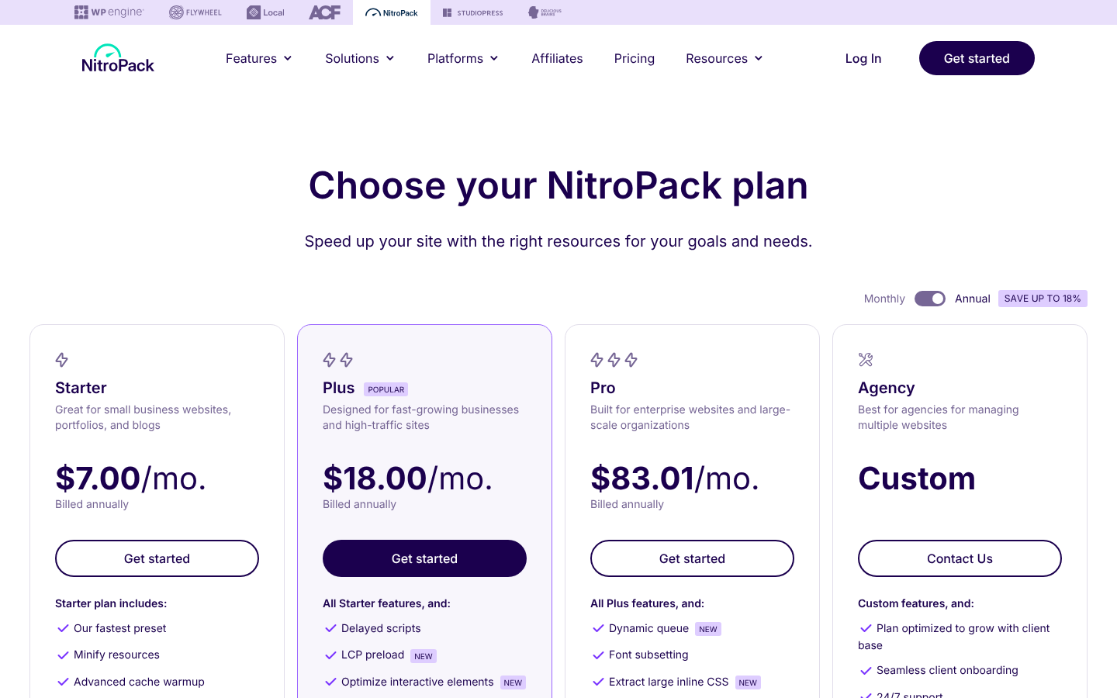Click the Agency plan tools icon
1117x698 pixels.
(x=866, y=360)
